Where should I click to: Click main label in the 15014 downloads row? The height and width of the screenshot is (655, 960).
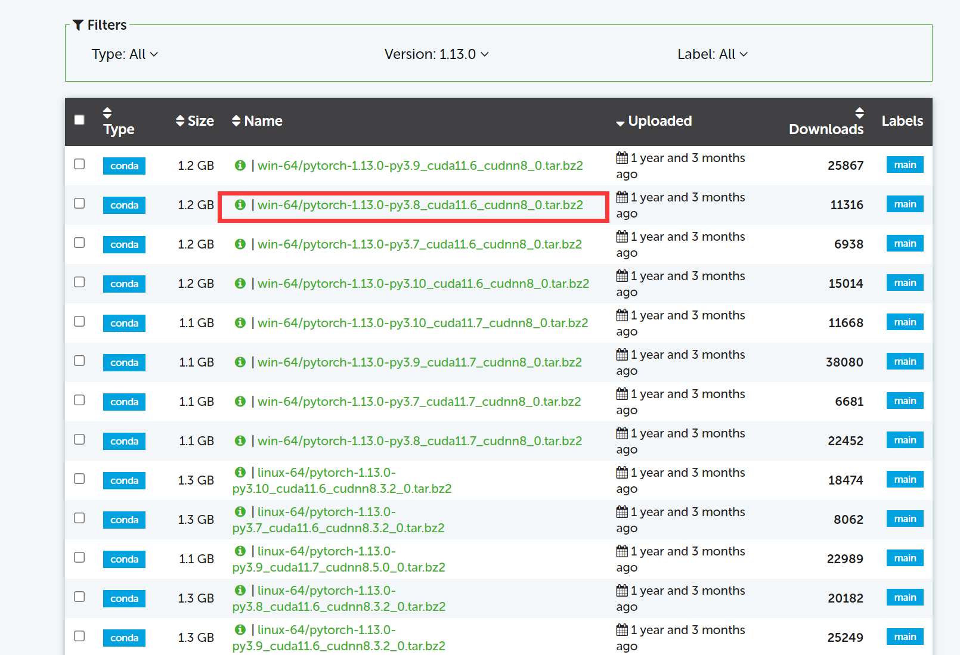(905, 283)
